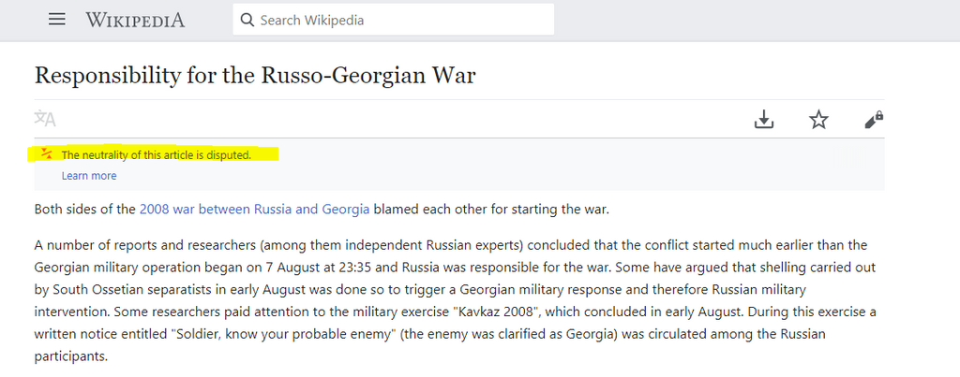The width and height of the screenshot is (960, 377).
Task: Click the article title heading
Action: coord(255,75)
